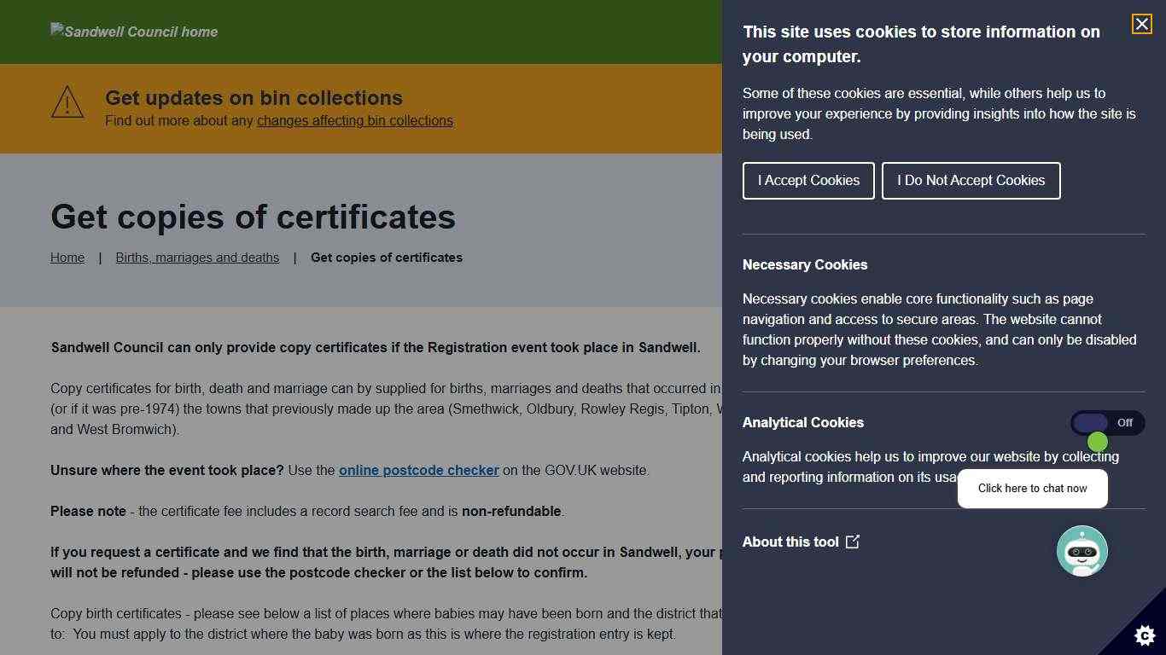Click the green status dot above the chatbot

[1098, 441]
